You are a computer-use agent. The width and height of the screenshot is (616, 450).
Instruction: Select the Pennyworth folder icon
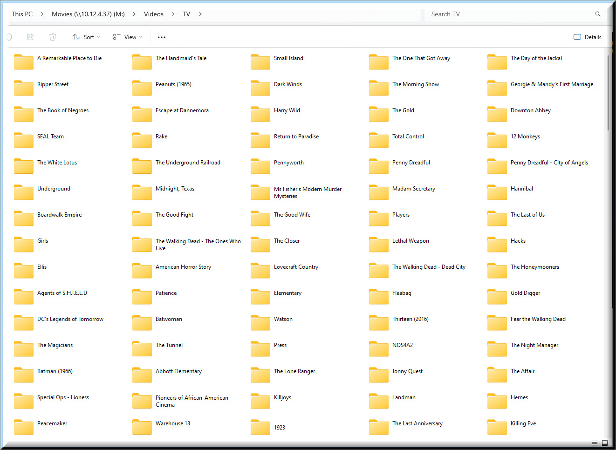(260, 166)
